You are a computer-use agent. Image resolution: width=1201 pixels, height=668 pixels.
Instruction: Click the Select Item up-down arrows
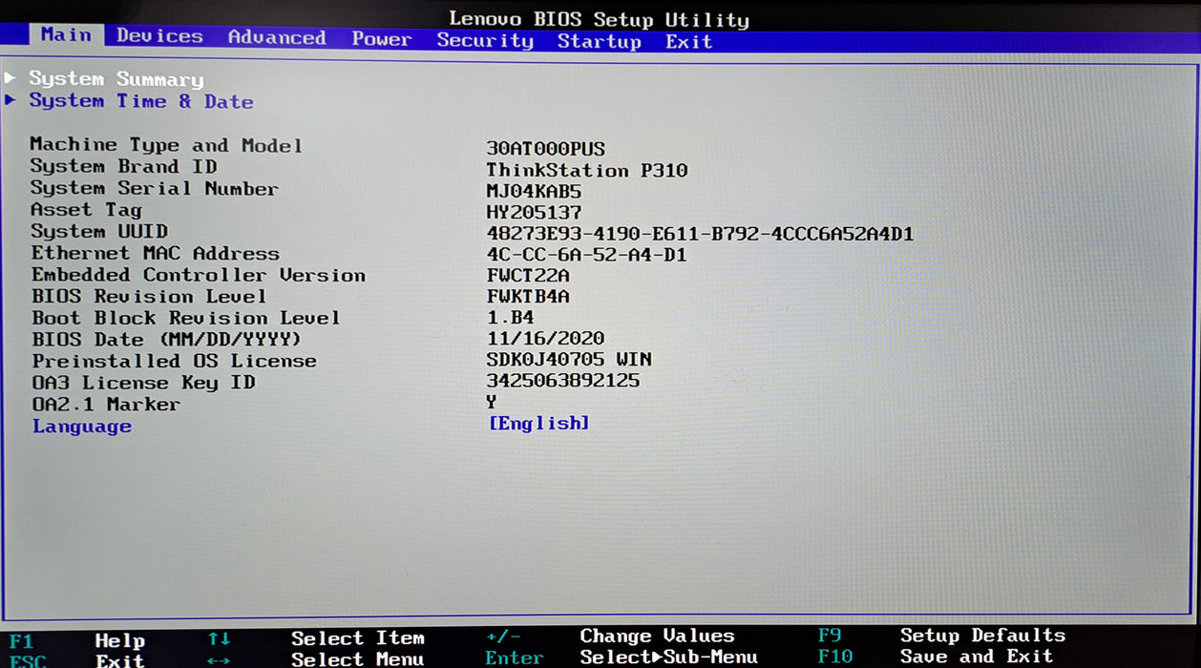[219, 638]
